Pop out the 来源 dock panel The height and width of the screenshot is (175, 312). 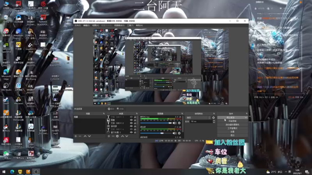(137, 114)
